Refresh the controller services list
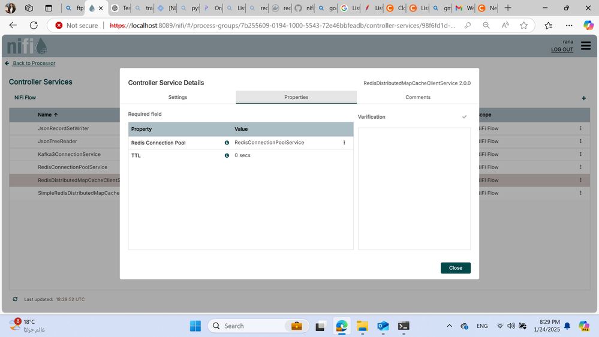This screenshot has height=337, width=599. pyautogui.click(x=15, y=299)
